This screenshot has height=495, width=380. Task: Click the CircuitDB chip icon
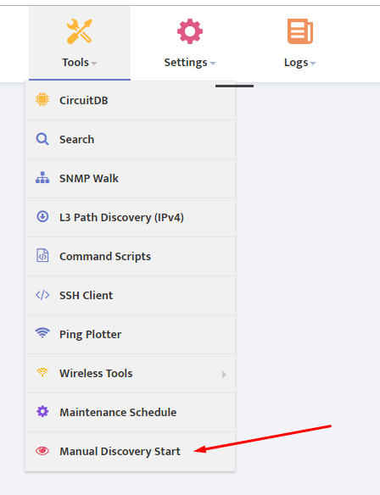[42, 100]
